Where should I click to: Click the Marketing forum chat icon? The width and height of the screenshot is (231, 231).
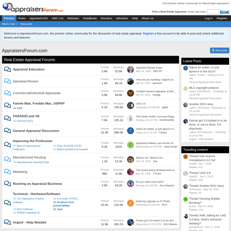pyautogui.click(x=7, y=172)
